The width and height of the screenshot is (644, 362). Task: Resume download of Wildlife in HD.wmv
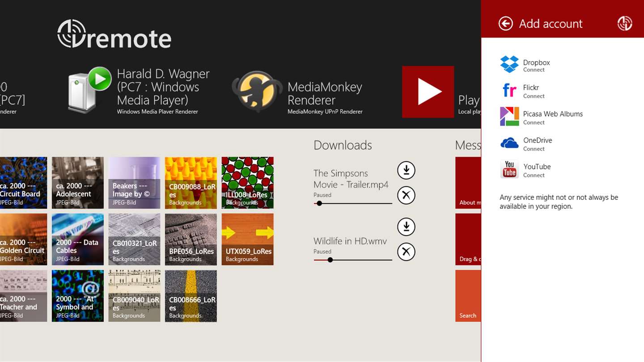coord(406,227)
